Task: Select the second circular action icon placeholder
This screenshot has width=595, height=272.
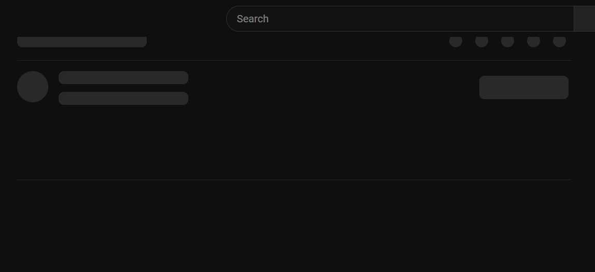Action: (481, 41)
